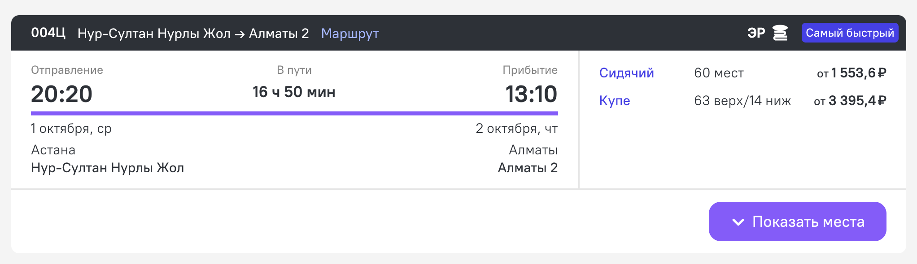Click train number 004Ц
The height and width of the screenshot is (264, 917).
click(x=48, y=33)
